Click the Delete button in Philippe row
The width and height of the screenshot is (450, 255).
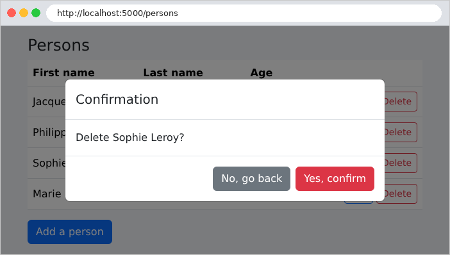tap(401, 132)
